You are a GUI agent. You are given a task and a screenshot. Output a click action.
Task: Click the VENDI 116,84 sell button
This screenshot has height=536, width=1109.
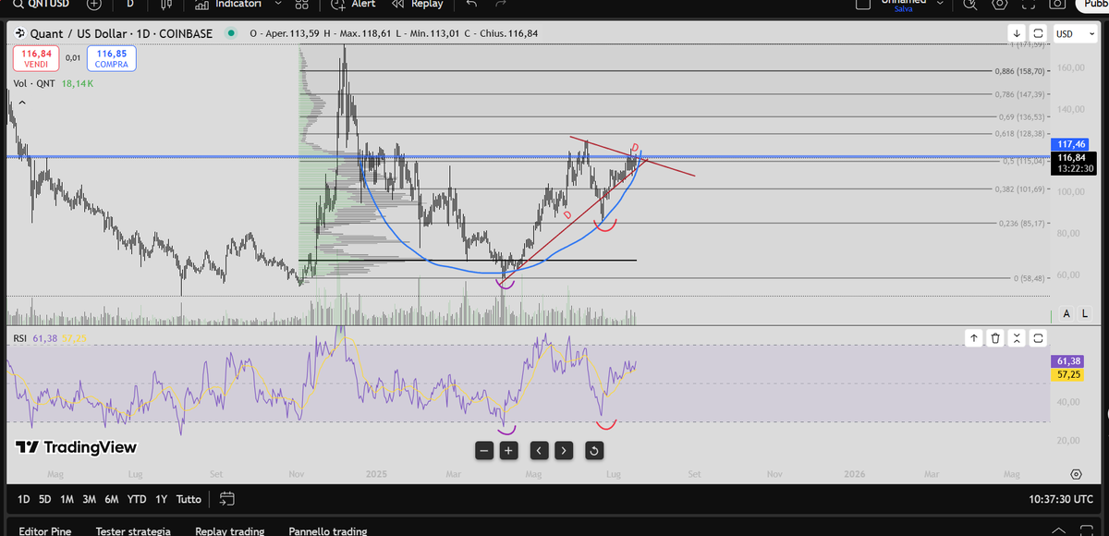click(x=35, y=59)
